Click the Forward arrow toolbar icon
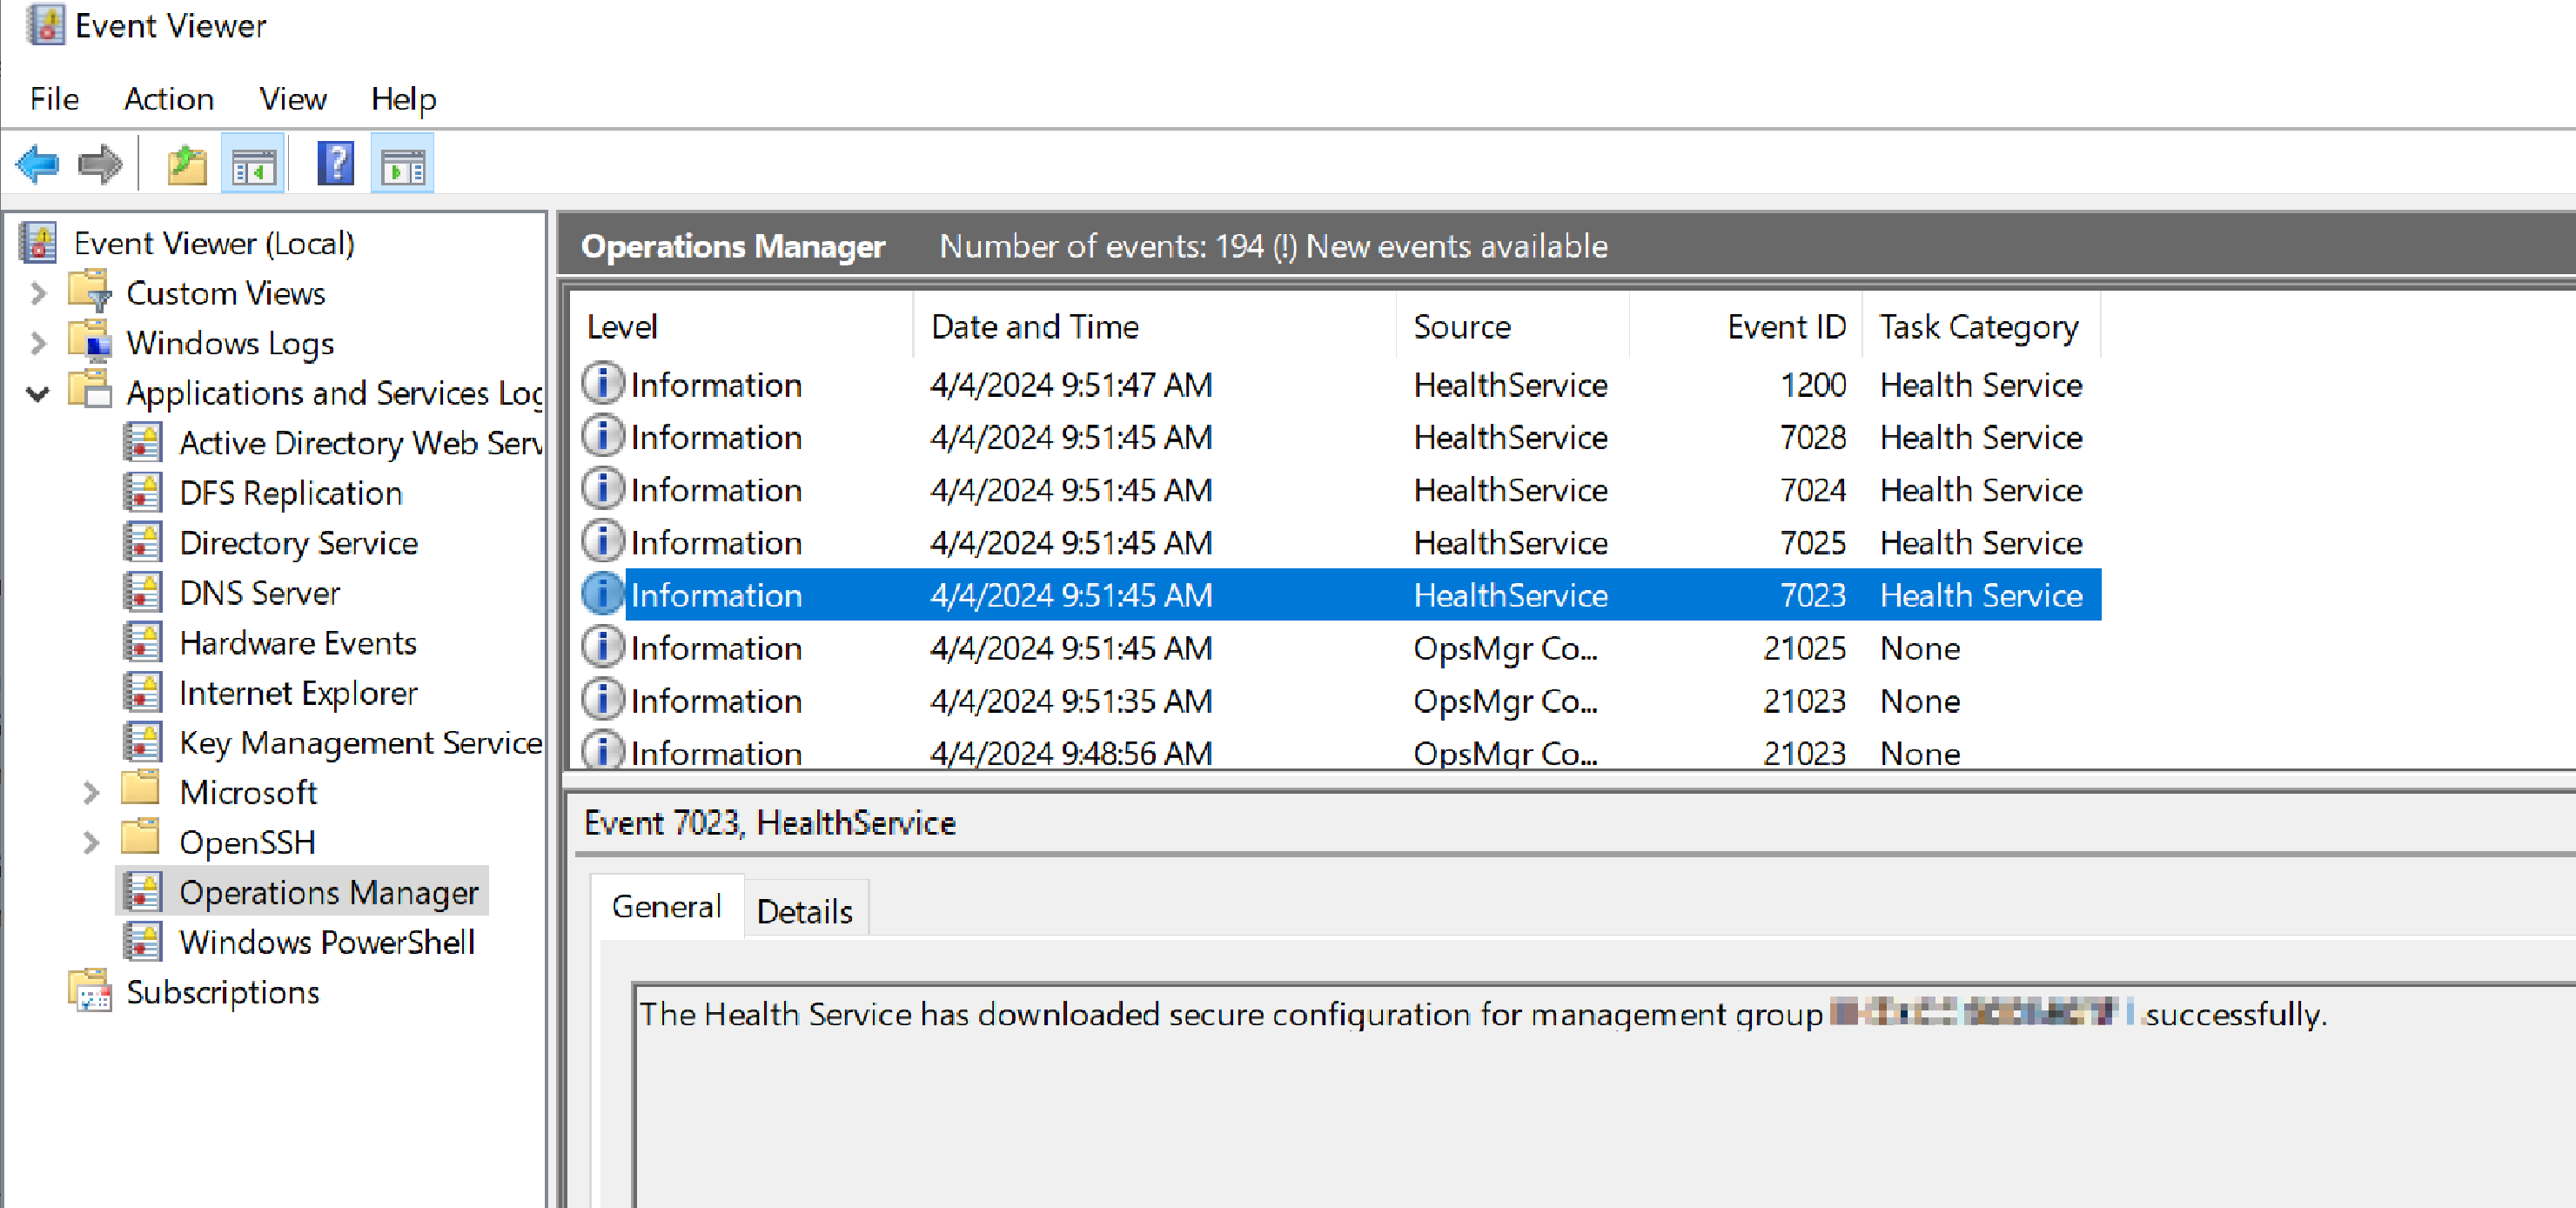 pyautogui.click(x=99, y=164)
